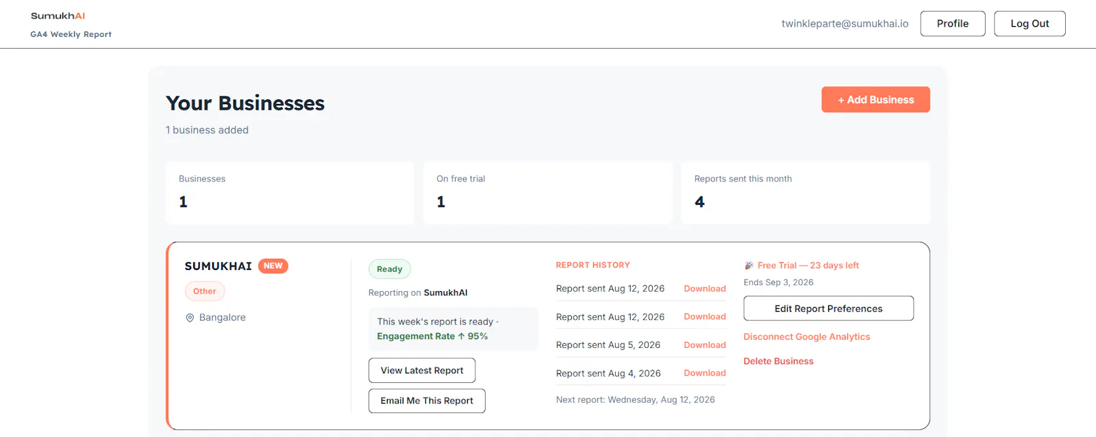Add a new business with + Add Business
The height and width of the screenshot is (437, 1096).
875,99
